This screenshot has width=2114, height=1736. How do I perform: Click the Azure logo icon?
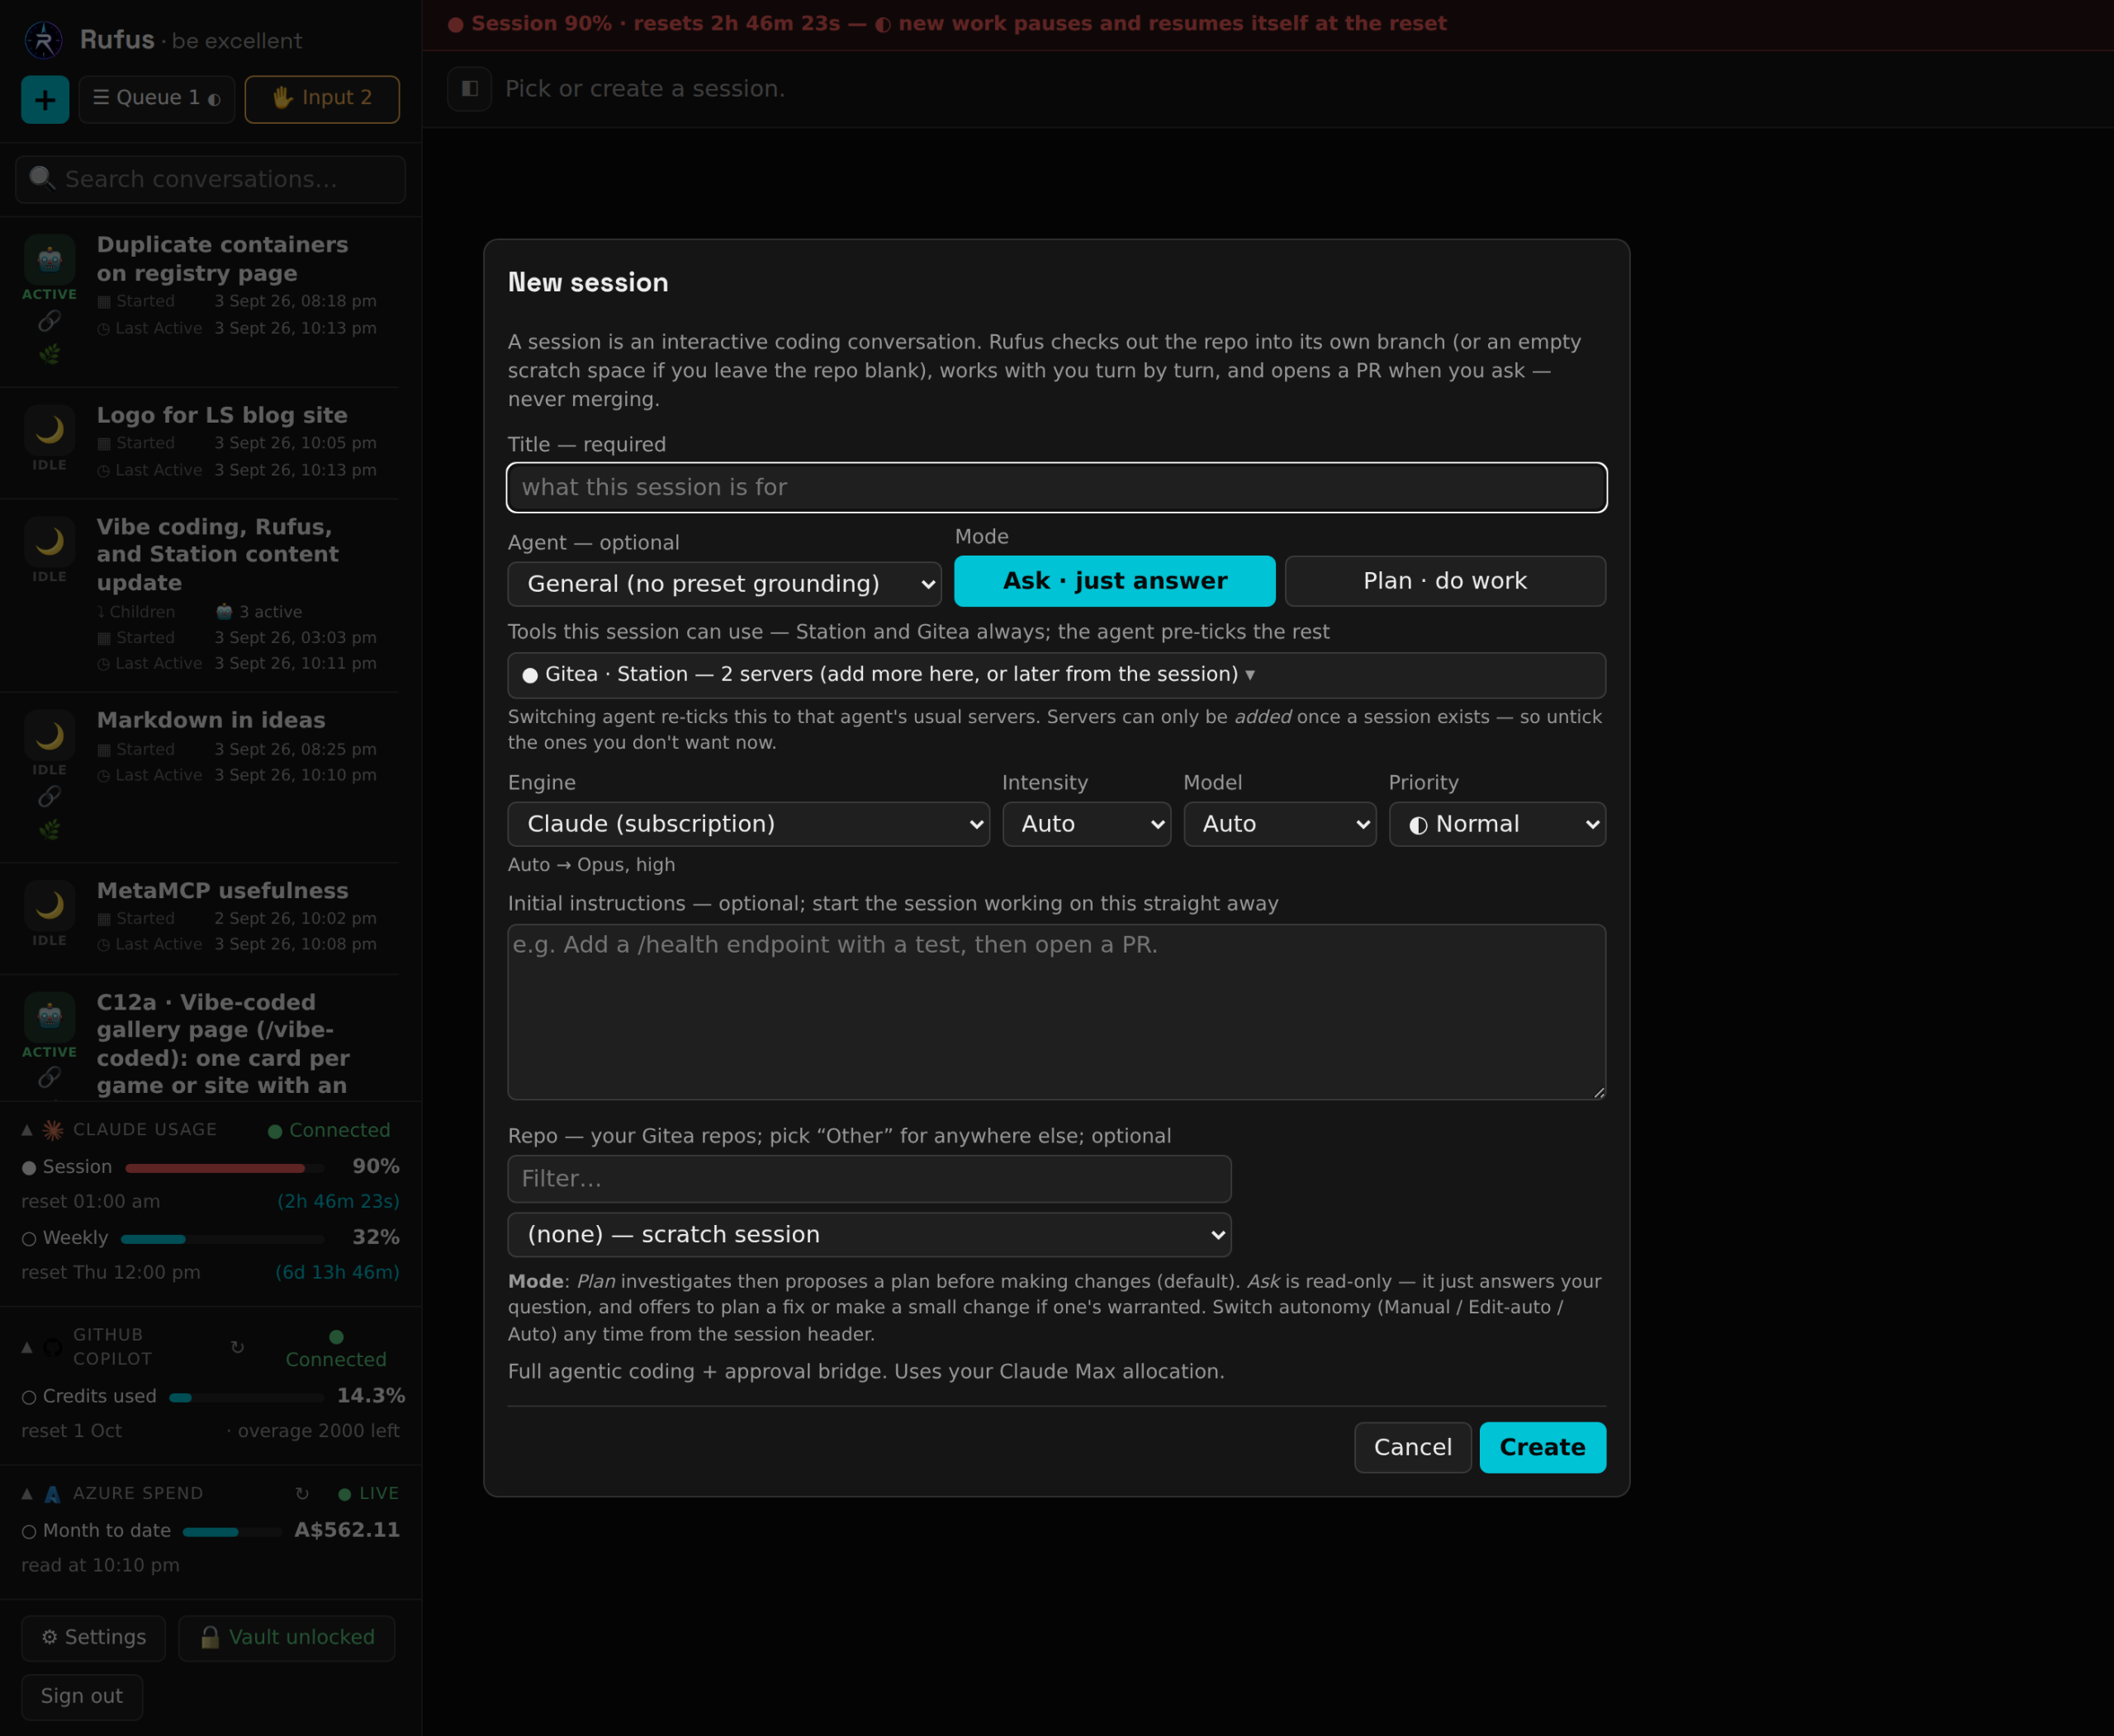53,1494
